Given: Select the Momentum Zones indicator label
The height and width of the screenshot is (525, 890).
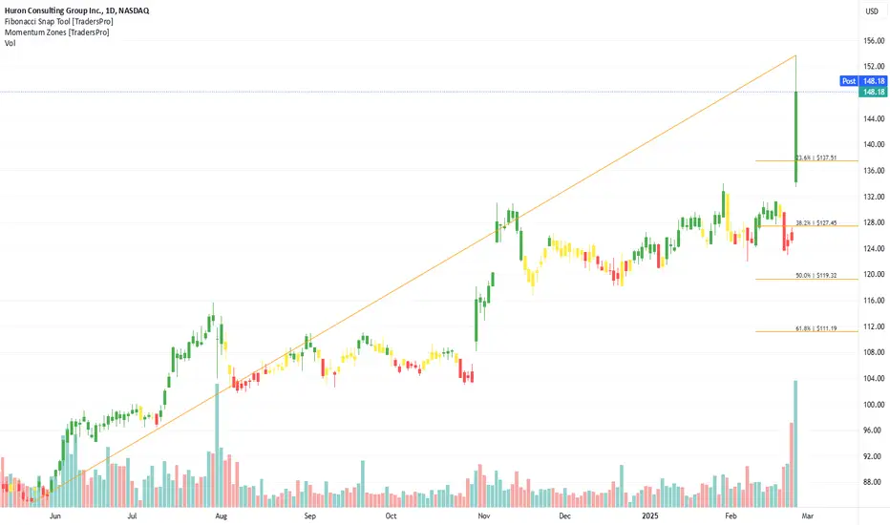Looking at the screenshot, I should click(x=56, y=31).
